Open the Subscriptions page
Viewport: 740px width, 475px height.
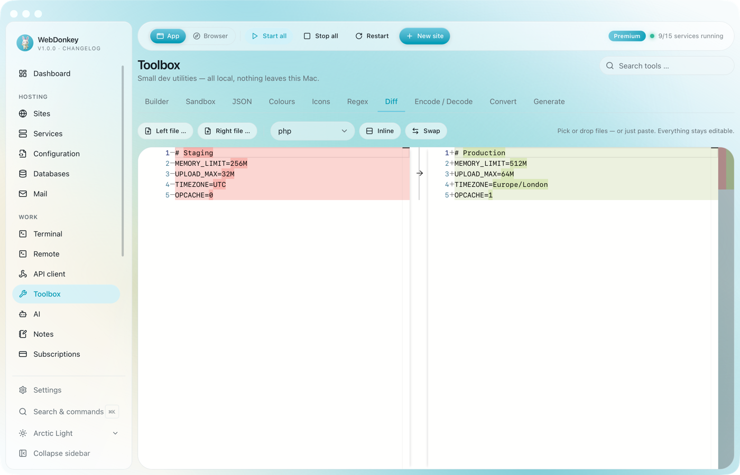click(x=66, y=354)
